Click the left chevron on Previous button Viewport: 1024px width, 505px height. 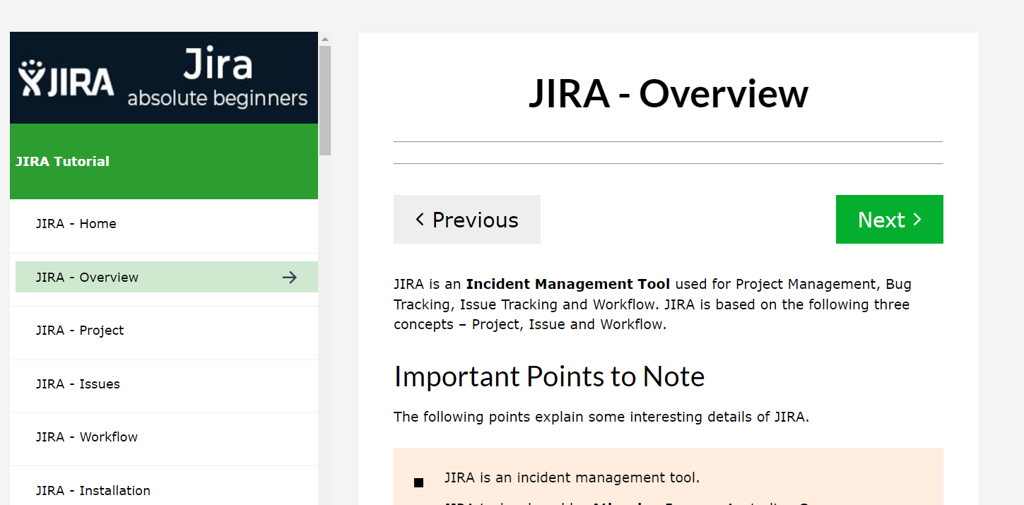pos(420,220)
